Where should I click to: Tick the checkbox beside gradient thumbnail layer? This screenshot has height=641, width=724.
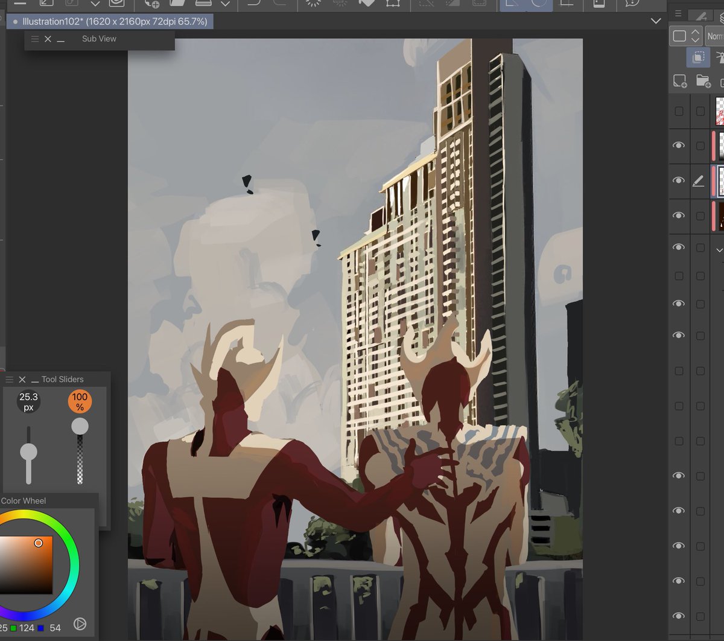[x=700, y=145]
